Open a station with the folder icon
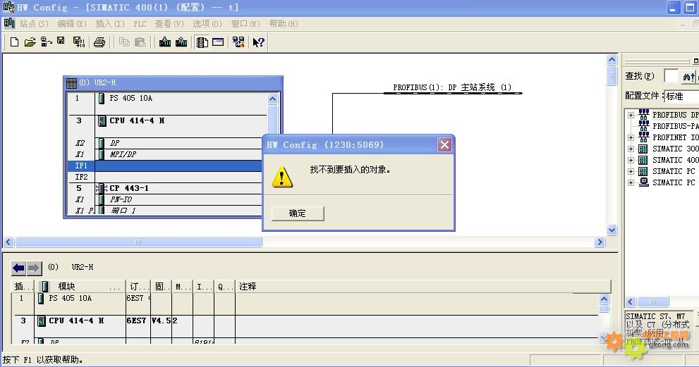Screen dimensions: 699x367 tap(30, 42)
